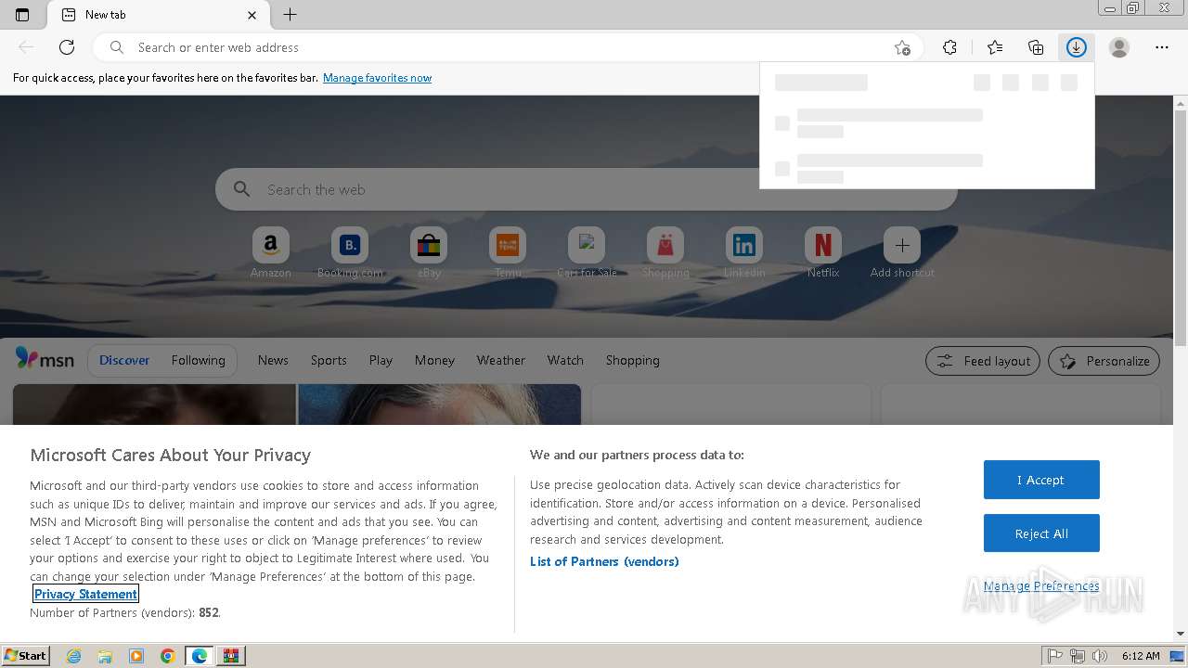The height and width of the screenshot is (668, 1188).
Task: Click the I Accept button
Action: tap(1041, 480)
